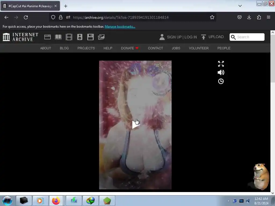Open Firefox from the taskbar
275x206 pixels.
click(56, 201)
